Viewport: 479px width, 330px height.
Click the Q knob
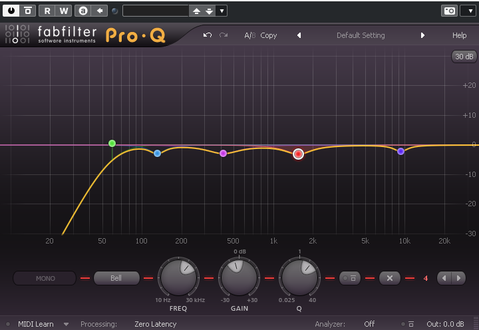coord(299,277)
